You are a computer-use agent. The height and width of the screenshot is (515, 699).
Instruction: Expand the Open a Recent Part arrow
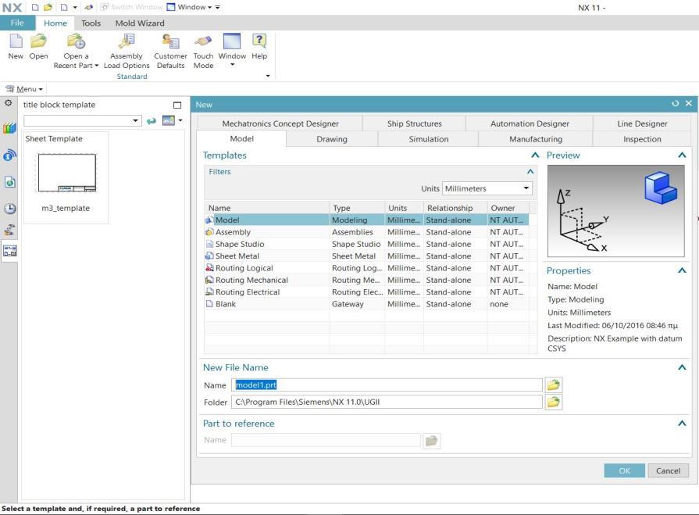96,66
